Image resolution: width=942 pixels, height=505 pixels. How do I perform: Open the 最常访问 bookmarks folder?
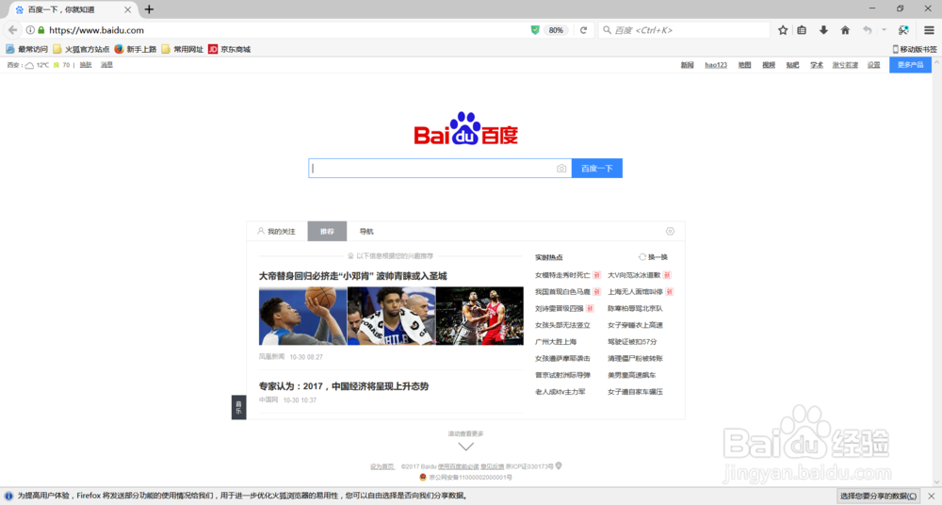click(27, 49)
